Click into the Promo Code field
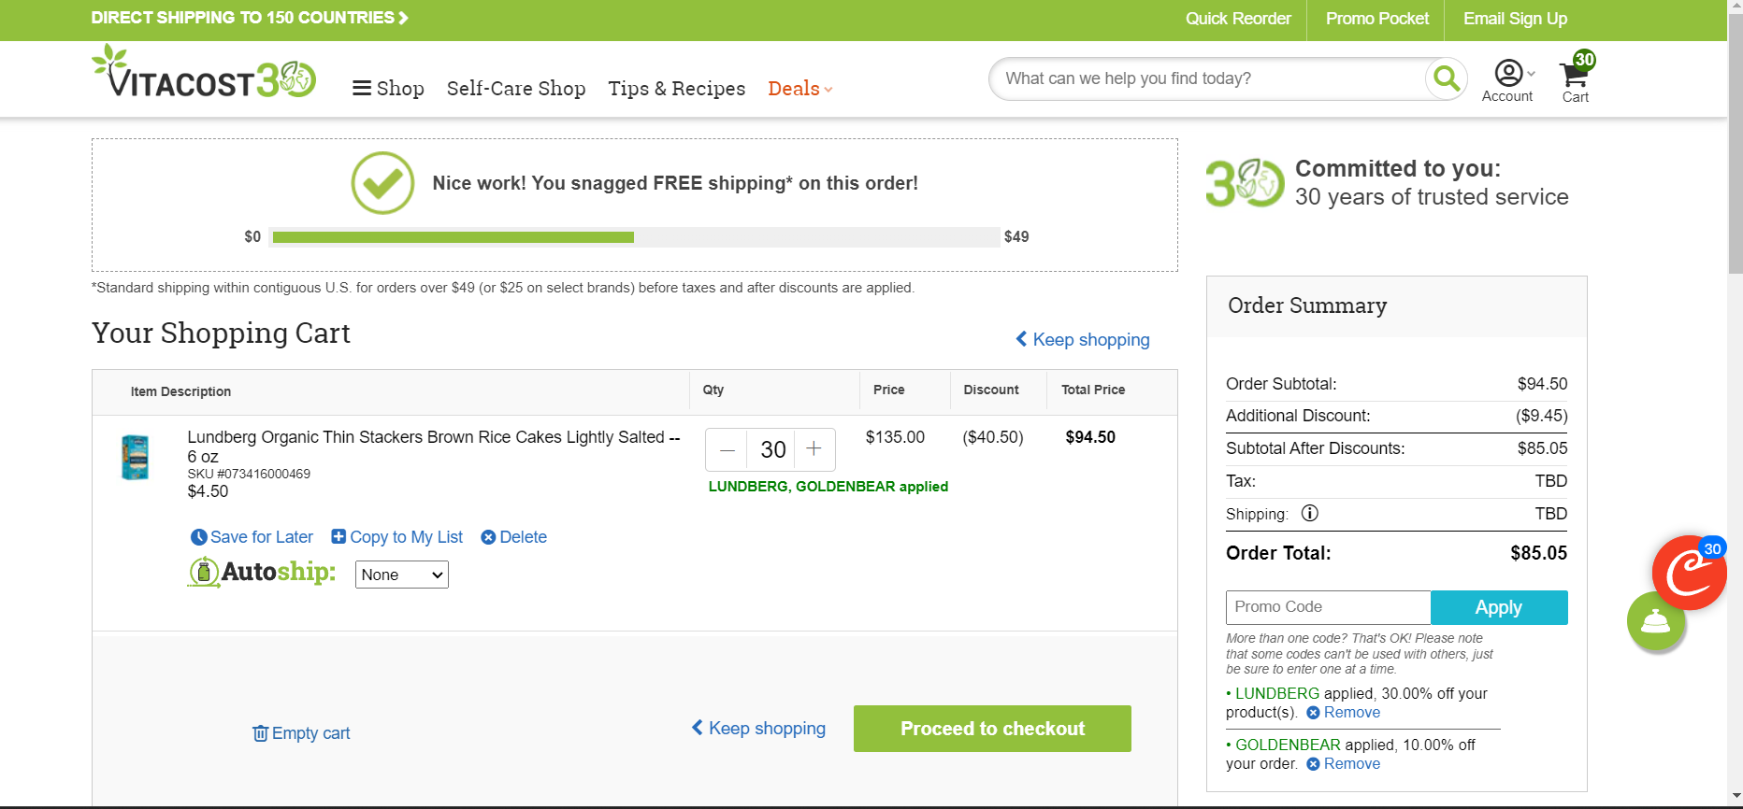 (x=1328, y=607)
